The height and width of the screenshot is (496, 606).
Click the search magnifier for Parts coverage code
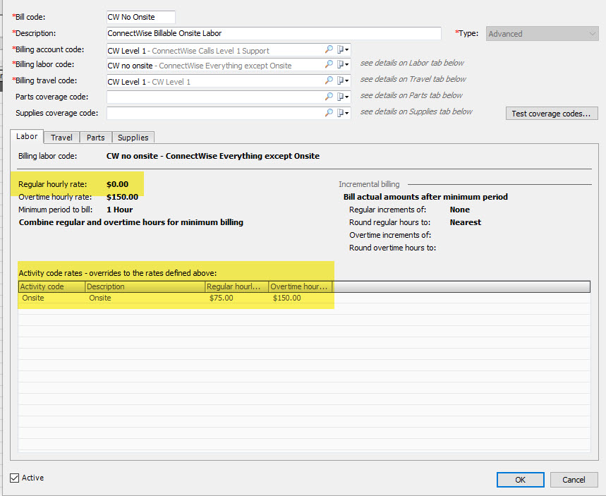(329, 97)
